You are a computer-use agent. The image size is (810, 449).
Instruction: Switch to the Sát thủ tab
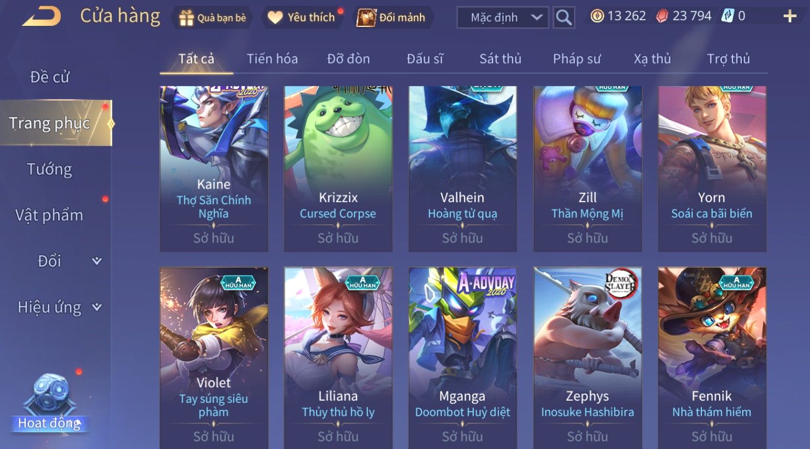pos(500,59)
